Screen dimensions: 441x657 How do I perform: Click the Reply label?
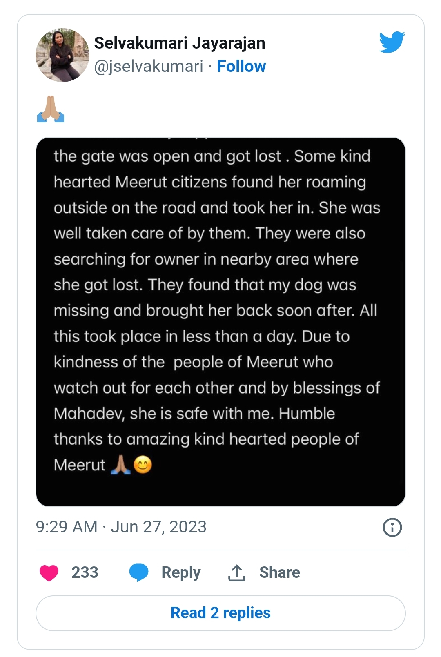(181, 573)
